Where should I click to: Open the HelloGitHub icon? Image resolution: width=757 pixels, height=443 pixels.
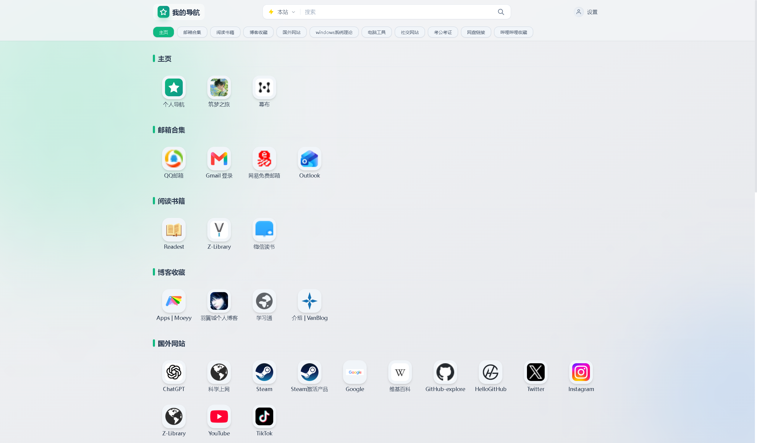491,372
